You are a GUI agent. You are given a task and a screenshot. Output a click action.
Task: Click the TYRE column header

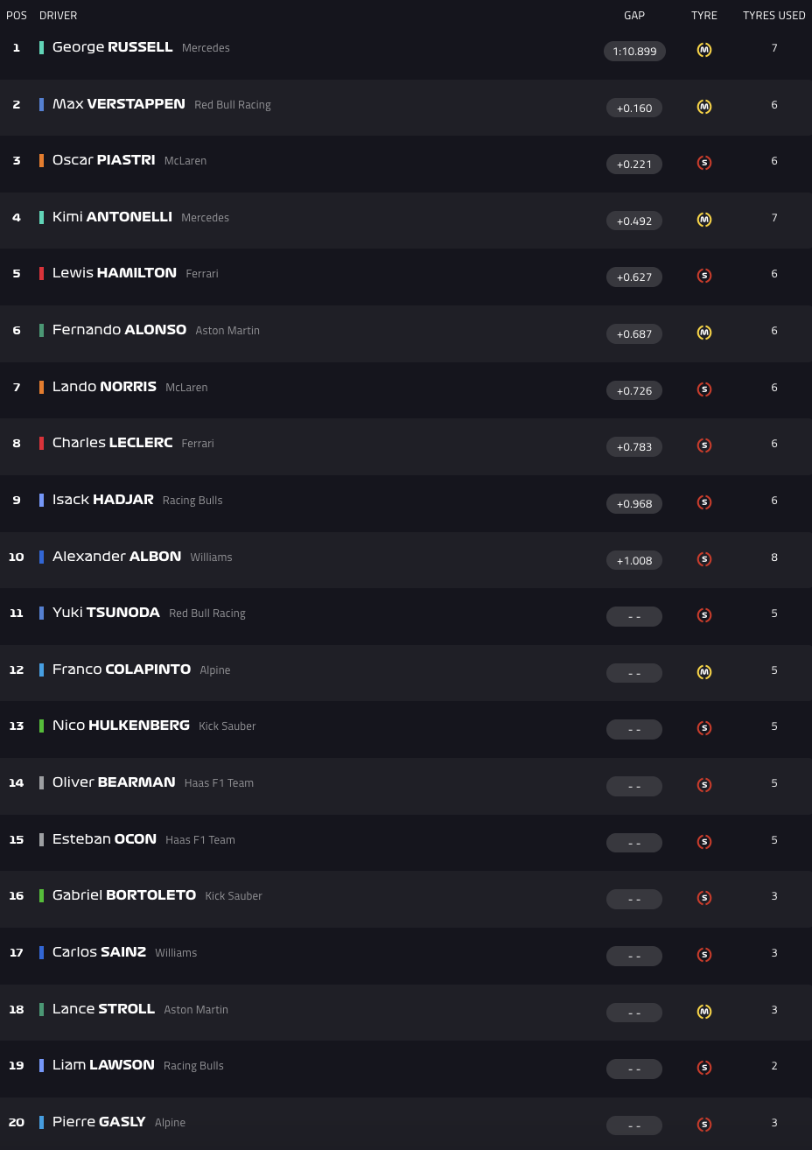point(704,16)
